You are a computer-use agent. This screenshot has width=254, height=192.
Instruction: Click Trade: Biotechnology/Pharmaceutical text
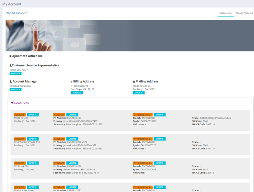click(x=212, y=118)
